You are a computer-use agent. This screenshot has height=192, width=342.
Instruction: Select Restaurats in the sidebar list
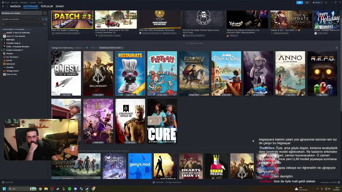pyautogui.click(x=11, y=64)
